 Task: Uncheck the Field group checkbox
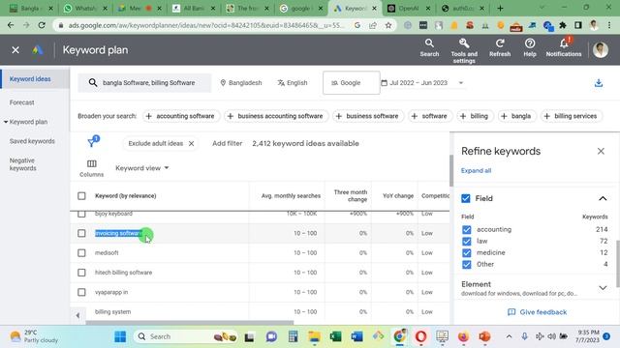tap(466, 198)
